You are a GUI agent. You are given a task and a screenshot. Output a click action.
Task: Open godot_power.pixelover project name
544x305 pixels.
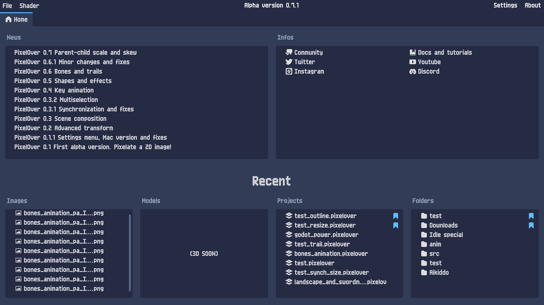(326, 235)
